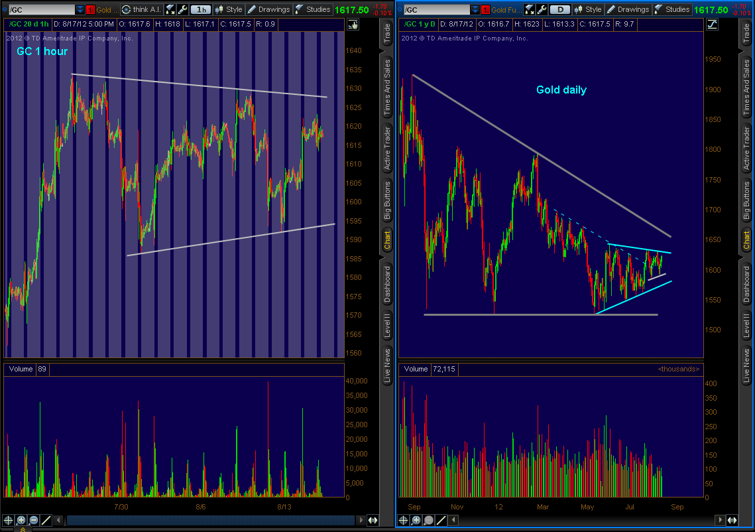The image size is (755, 532).
Task: Toggle the red clipboard link on left chart
Action: point(89,9)
